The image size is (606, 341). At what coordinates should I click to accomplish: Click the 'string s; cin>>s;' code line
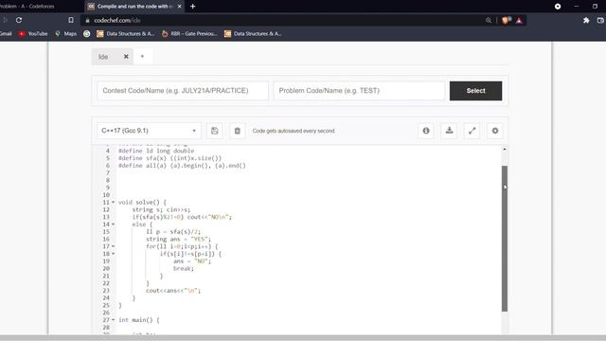click(x=161, y=209)
